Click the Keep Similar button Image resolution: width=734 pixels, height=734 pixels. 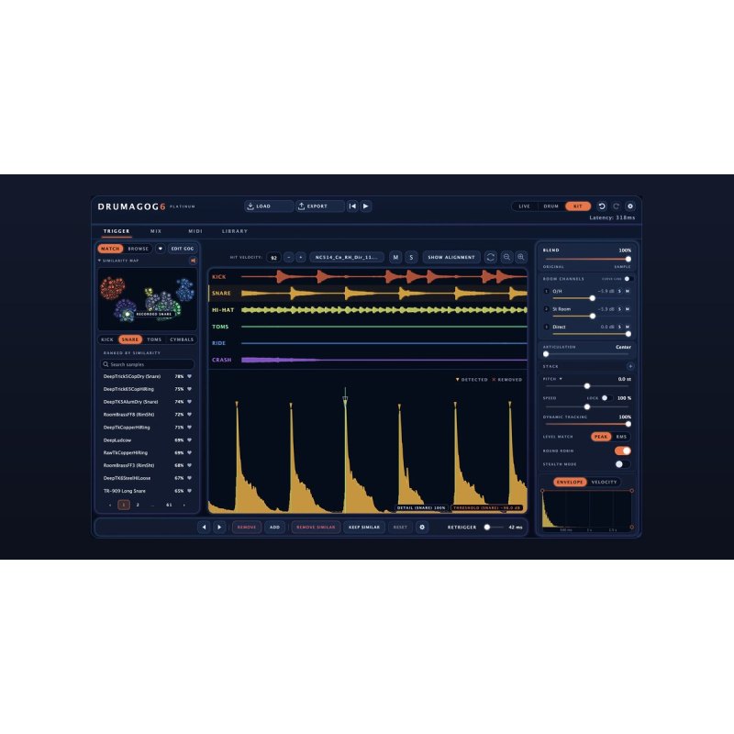[x=364, y=527]
